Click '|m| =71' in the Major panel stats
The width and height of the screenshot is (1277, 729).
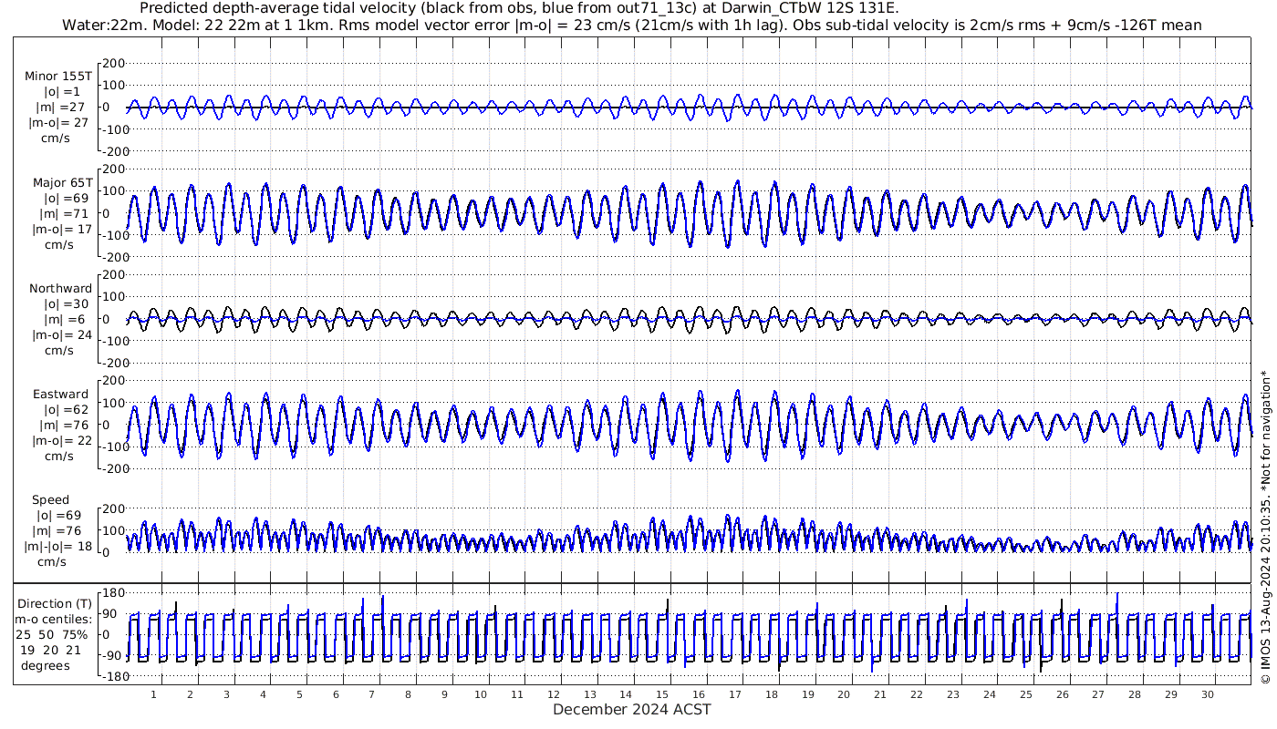tap(62, 214)
